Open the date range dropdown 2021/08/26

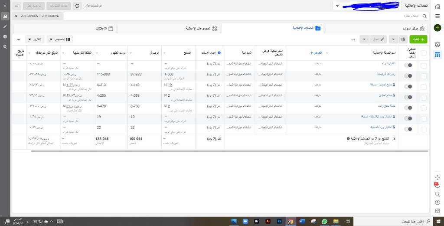click(x=37, y=16)
